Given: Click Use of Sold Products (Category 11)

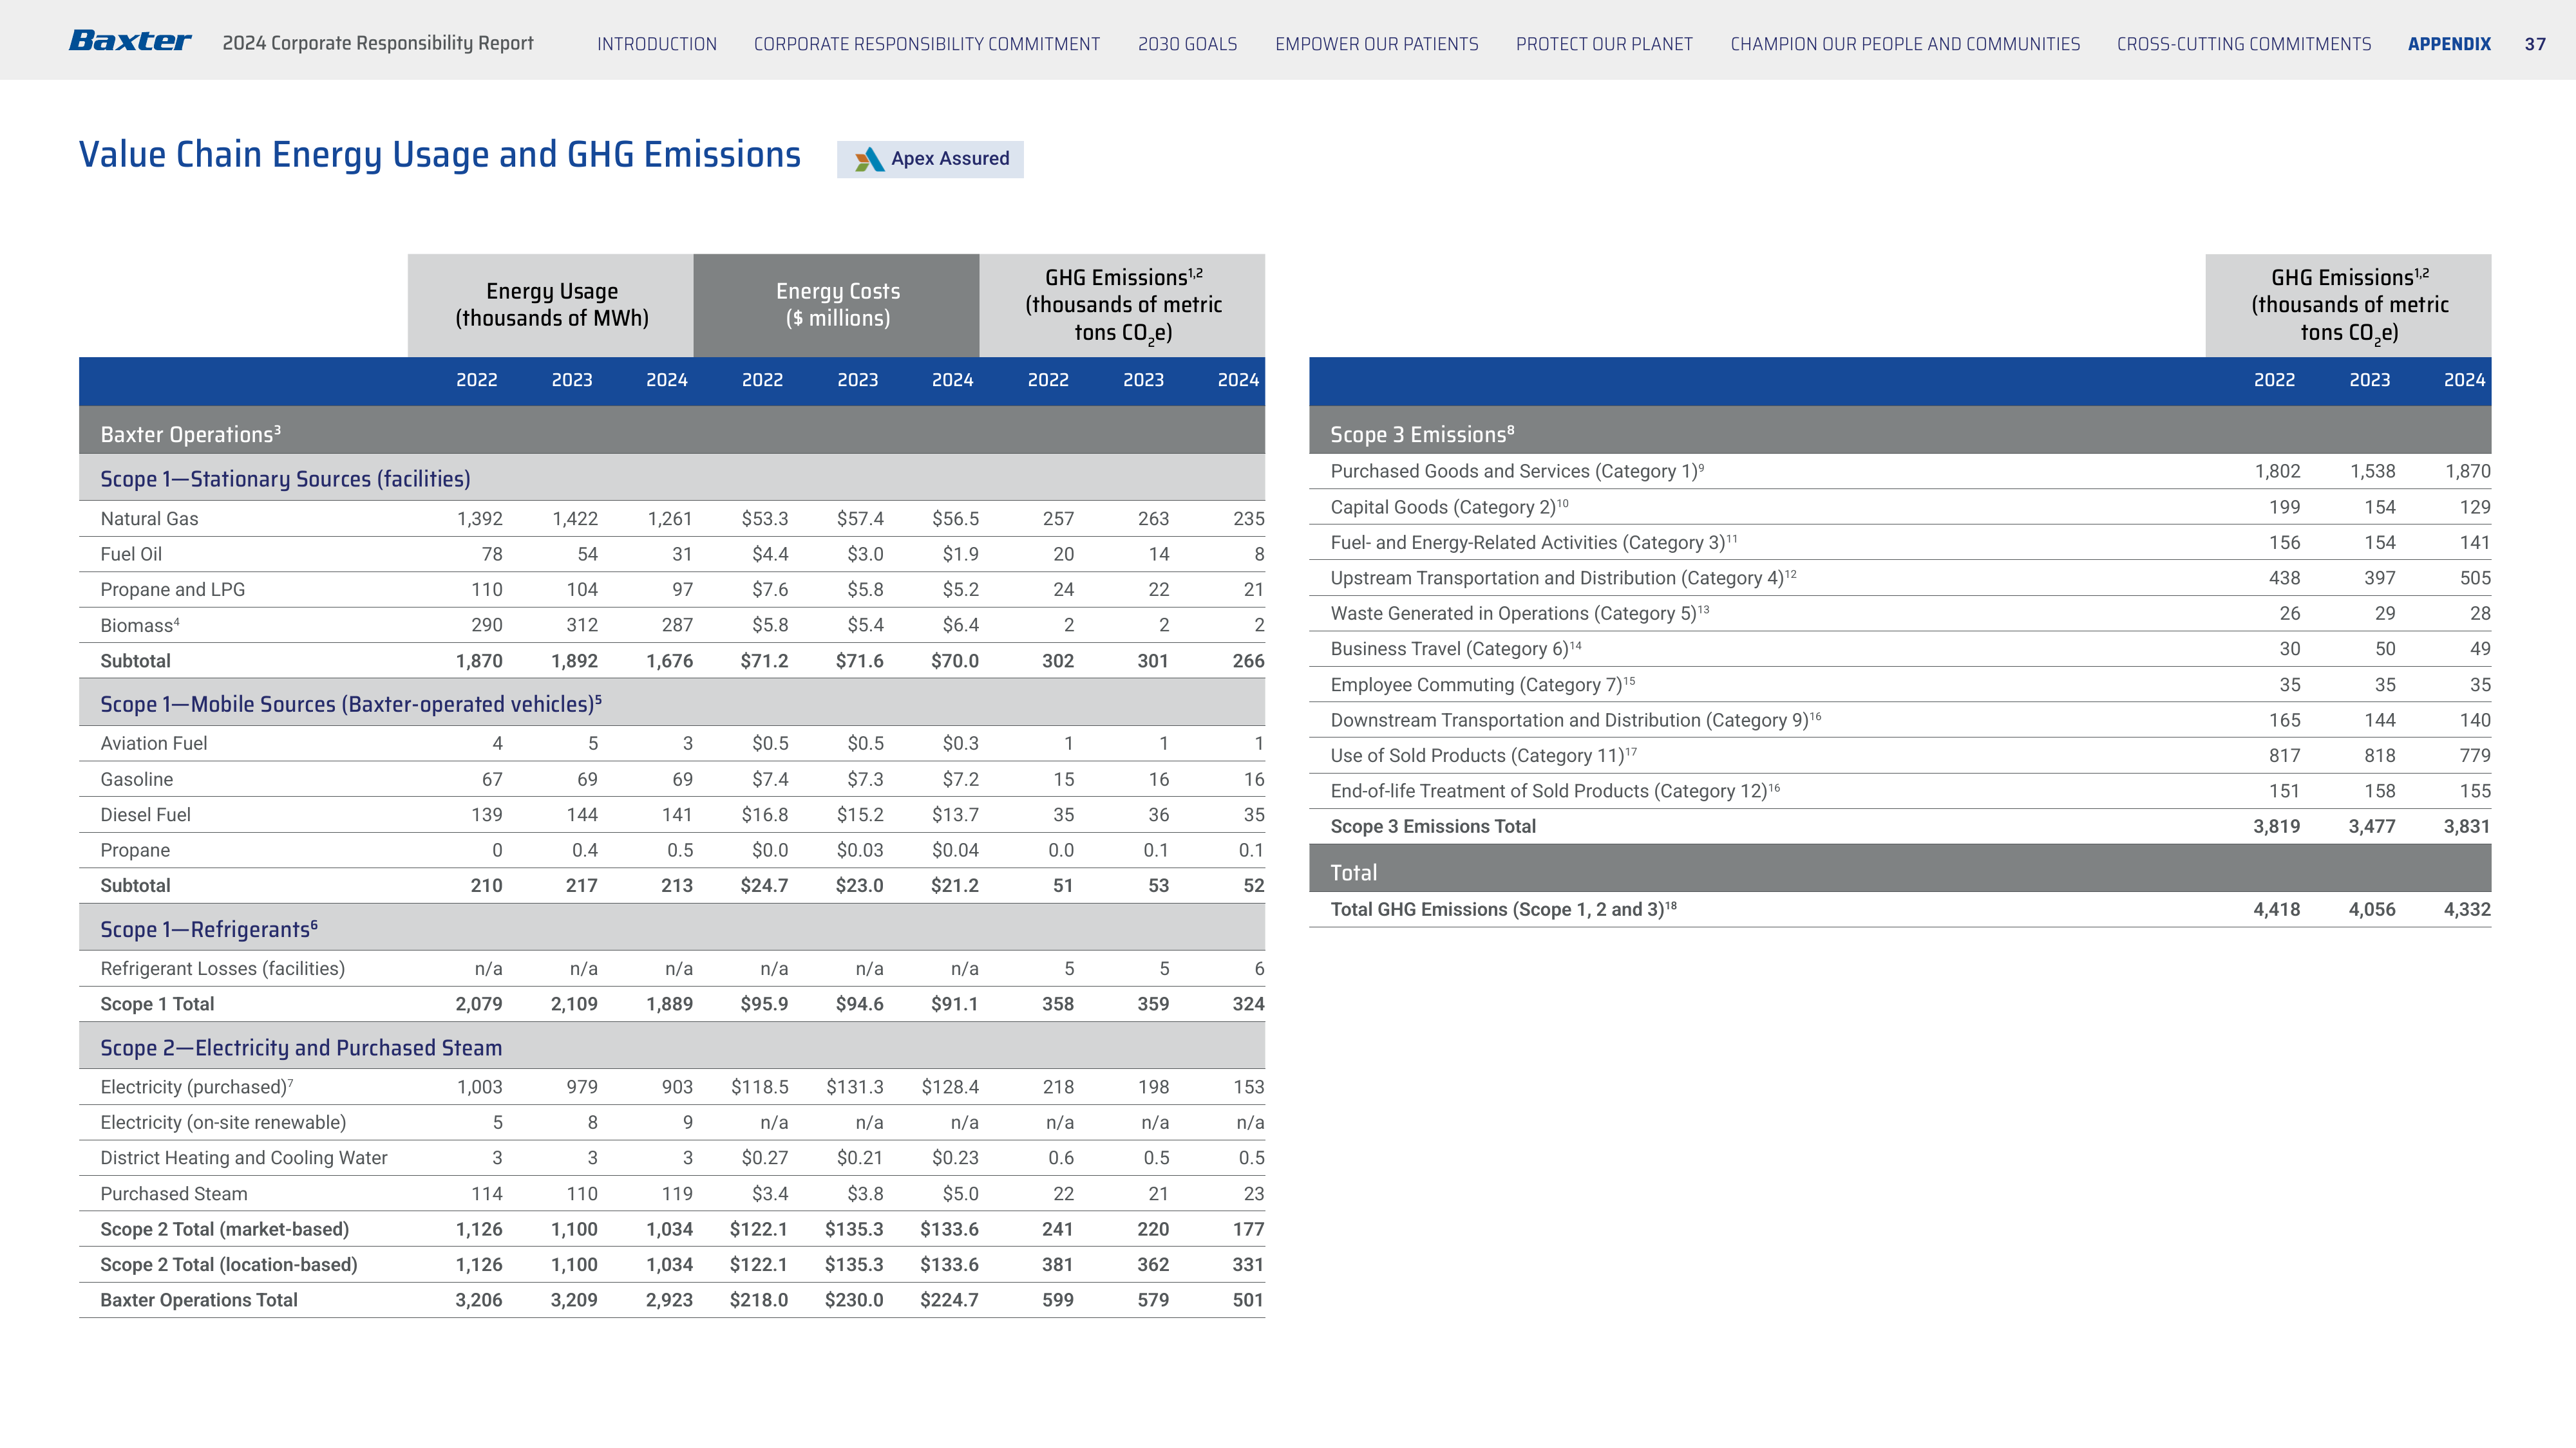Looking at the screenshot, I should click(x=1483, y=756).
